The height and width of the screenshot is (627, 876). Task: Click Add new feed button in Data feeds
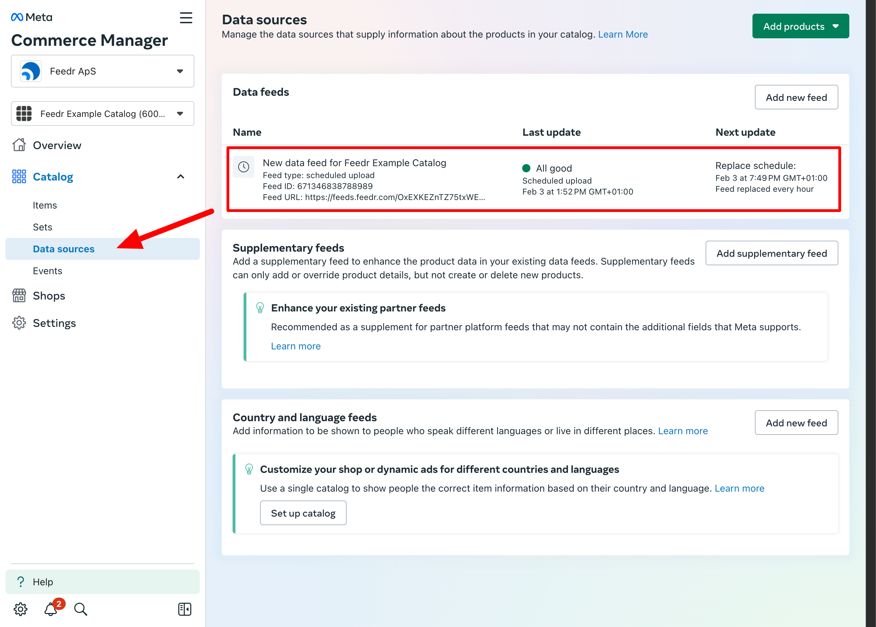[797, 98]
